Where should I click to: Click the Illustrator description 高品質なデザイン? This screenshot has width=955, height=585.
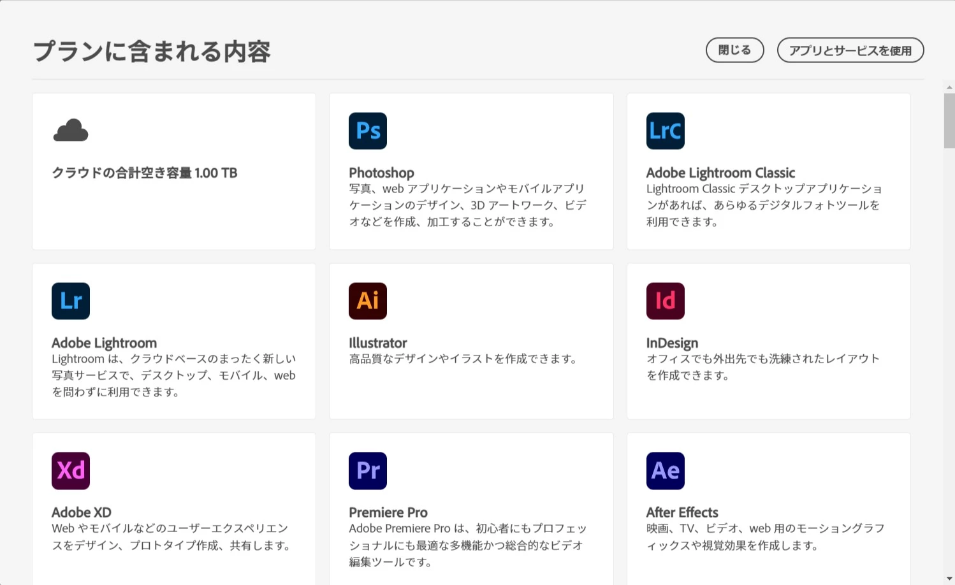click(x=463, y=359)
